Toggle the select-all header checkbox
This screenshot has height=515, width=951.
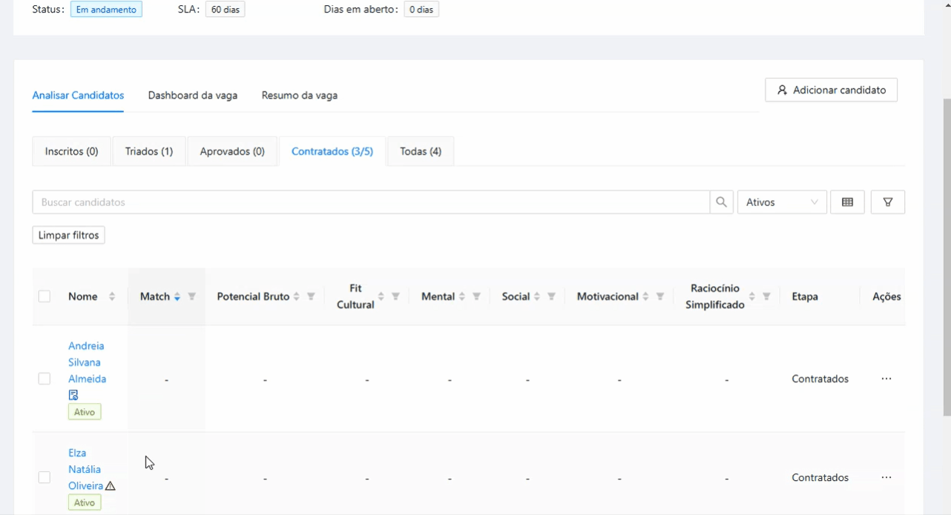45,296
